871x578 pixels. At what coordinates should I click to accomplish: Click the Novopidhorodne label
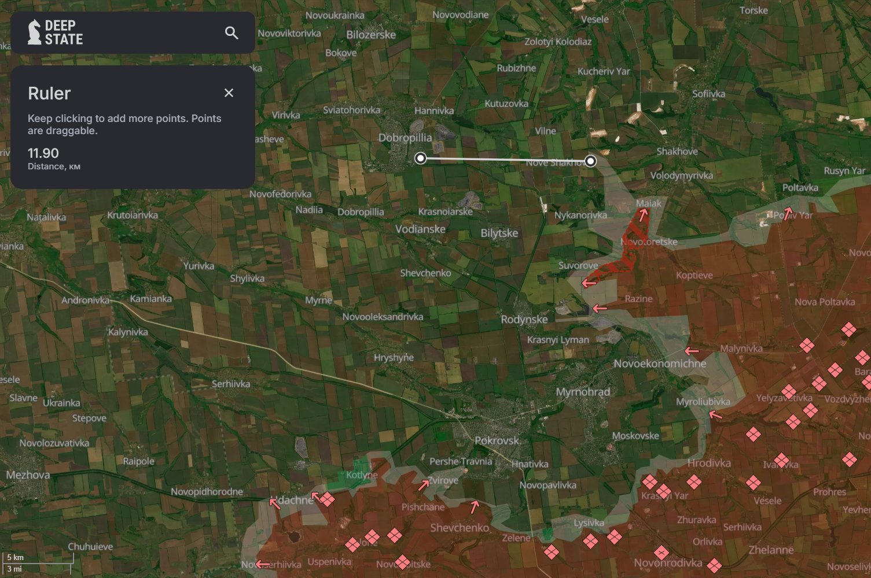tap(207, 492)
